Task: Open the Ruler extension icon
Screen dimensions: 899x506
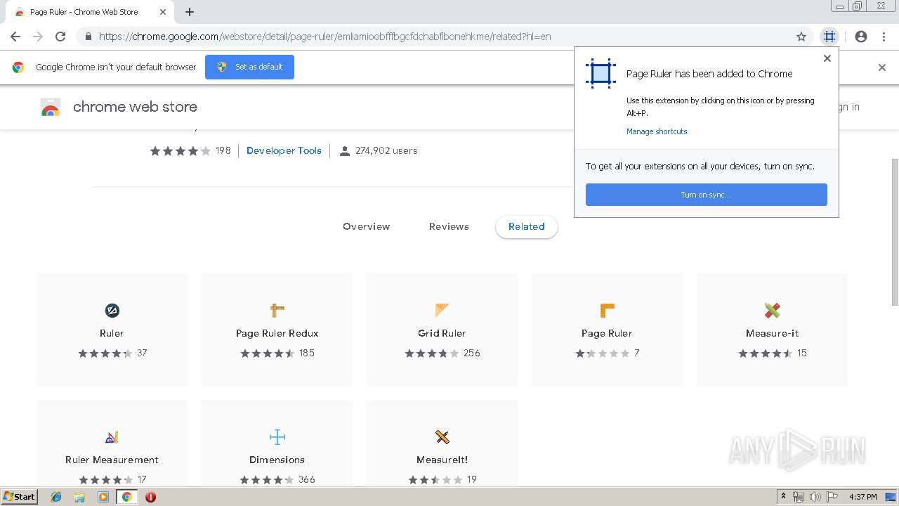Action: point(112,310)
